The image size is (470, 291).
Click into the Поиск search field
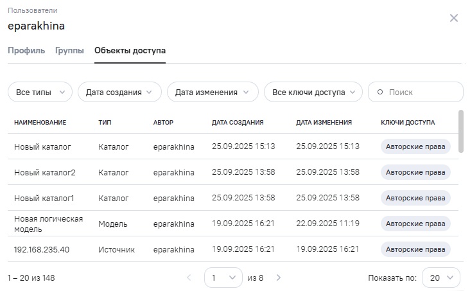coord(421,93)
